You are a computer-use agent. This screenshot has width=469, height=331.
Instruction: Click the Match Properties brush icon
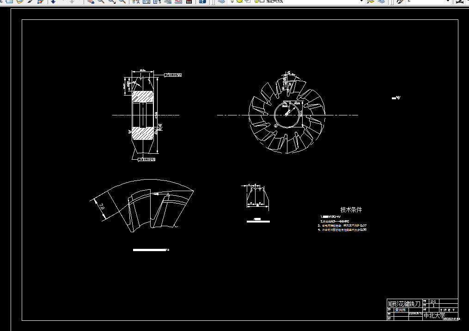[30, 1]
